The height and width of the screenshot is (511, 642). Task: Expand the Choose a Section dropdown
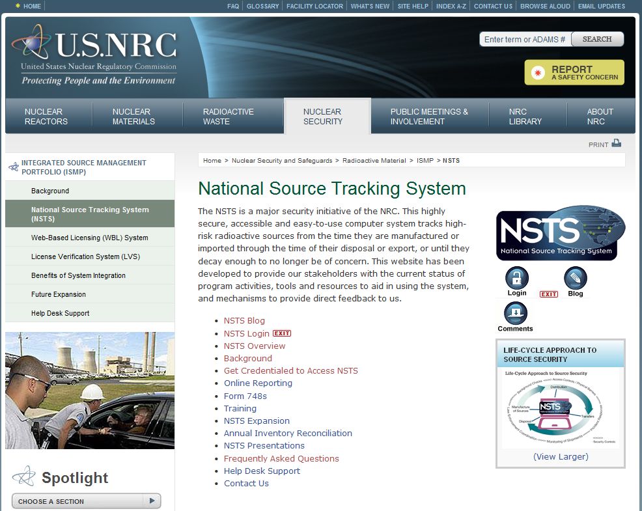coord(87,501)
